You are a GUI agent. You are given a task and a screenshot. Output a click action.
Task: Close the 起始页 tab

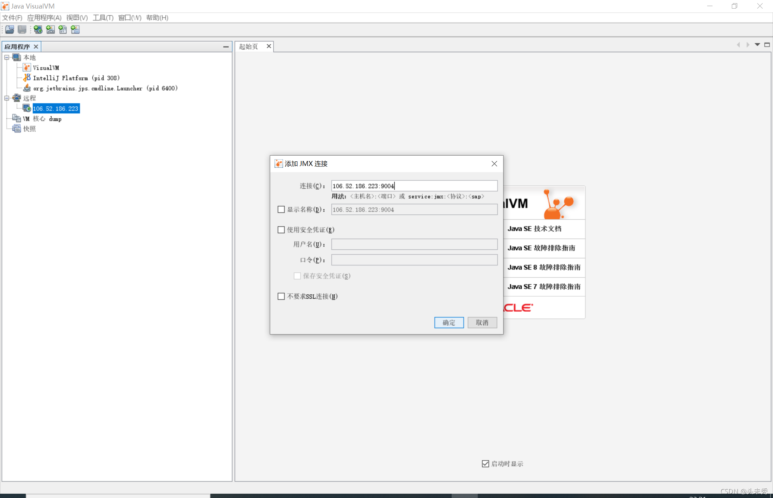point(269,46)
